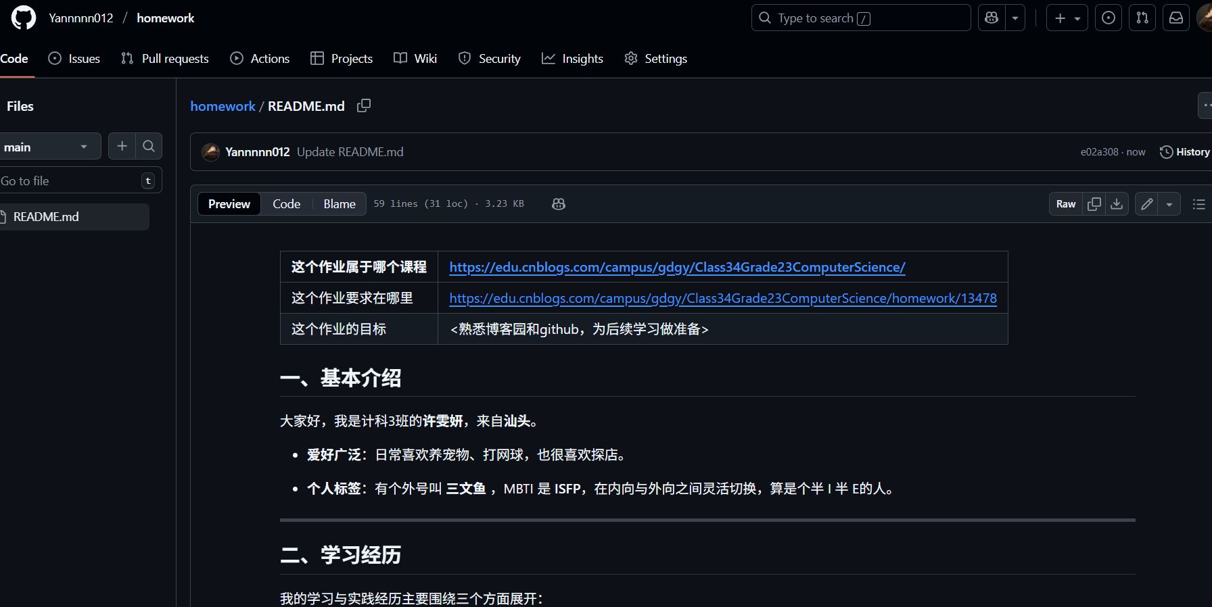Click the search files magnifier icon
Screen dimensions: 1212x607
coord(149,146)
